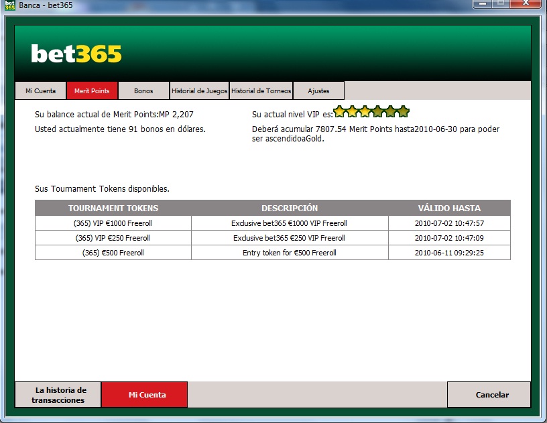Open the Historial de Juegos tab

[x=199, y=90]
